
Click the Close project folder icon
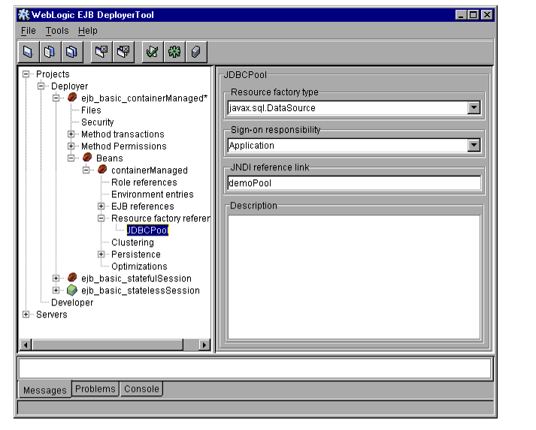click(101, 52)
